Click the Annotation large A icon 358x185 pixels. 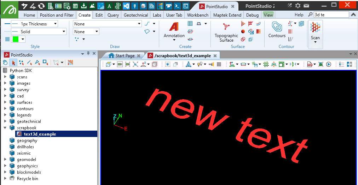pyautogui.click(x=174, y=26)
